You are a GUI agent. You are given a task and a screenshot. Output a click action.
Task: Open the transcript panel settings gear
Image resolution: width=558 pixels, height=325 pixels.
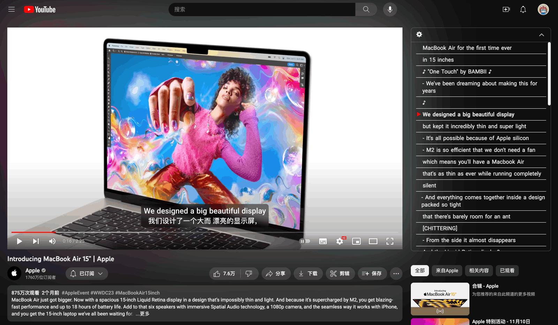419,34
